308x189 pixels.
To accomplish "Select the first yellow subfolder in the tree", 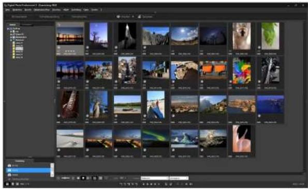I will coord(18,43).
